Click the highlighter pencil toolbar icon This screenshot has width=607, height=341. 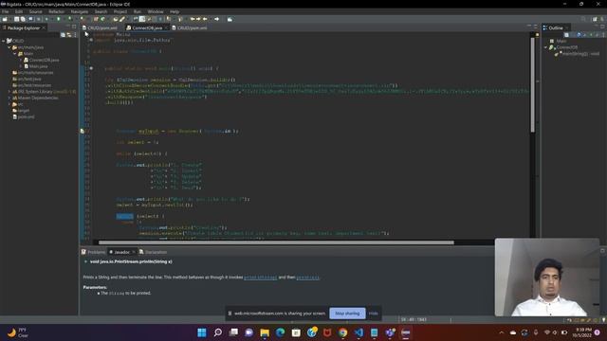(122, 19)
